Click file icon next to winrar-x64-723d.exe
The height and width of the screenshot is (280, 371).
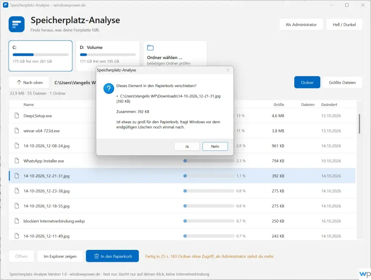[x=17, y=131]
